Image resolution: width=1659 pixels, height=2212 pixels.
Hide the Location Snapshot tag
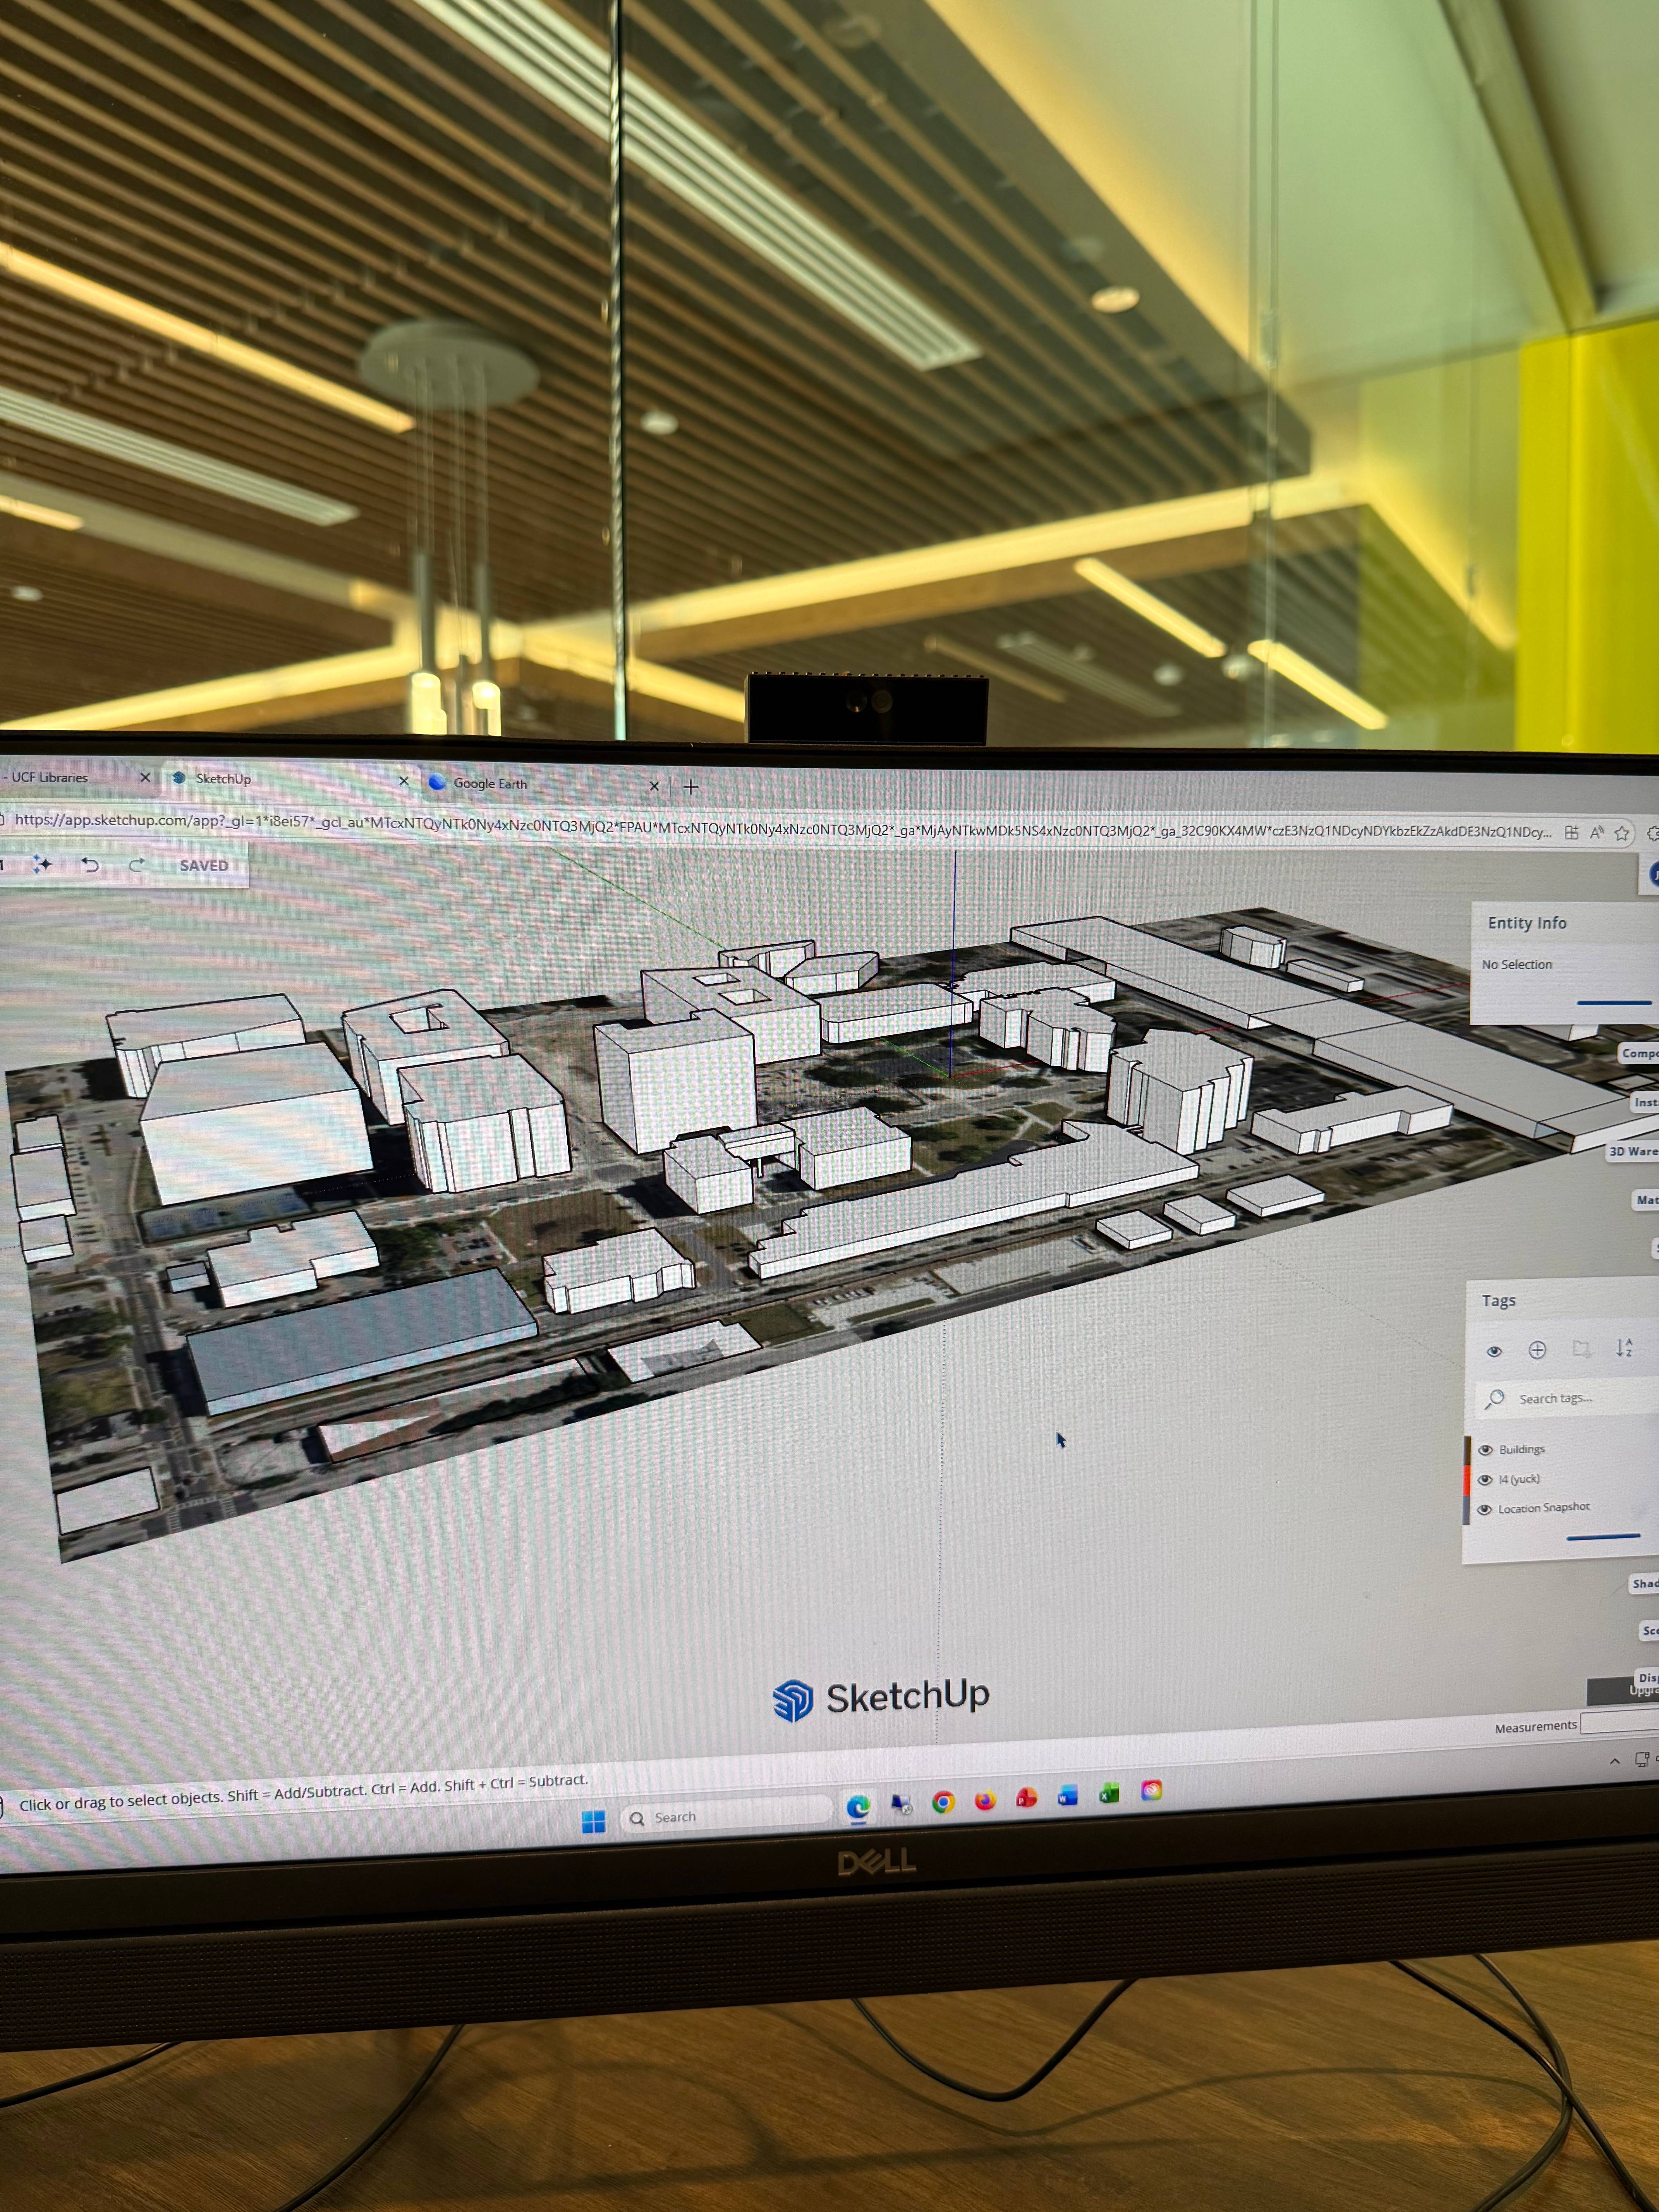tap(1485, 1510)
